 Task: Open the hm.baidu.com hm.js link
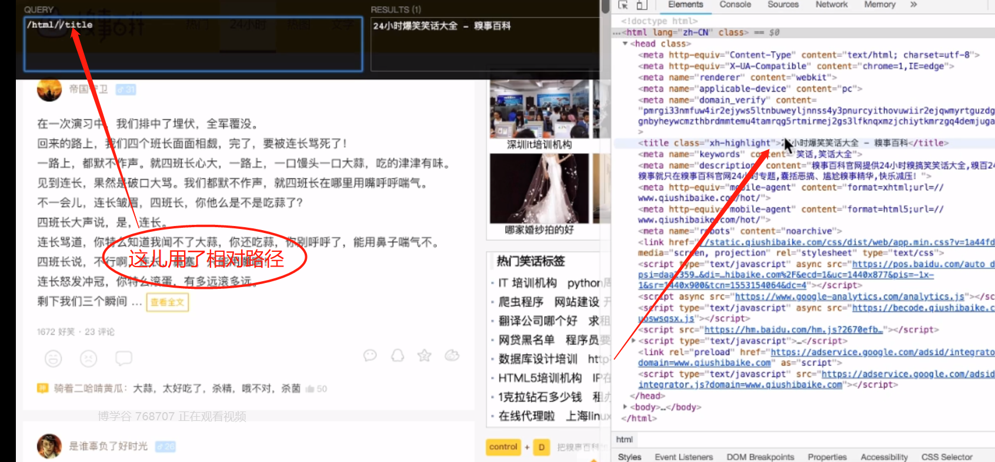click(x=793, y=330)
